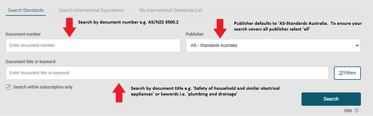Click the question mark help icon
This screenshot has height=116, width=373.
pos(356,110)
